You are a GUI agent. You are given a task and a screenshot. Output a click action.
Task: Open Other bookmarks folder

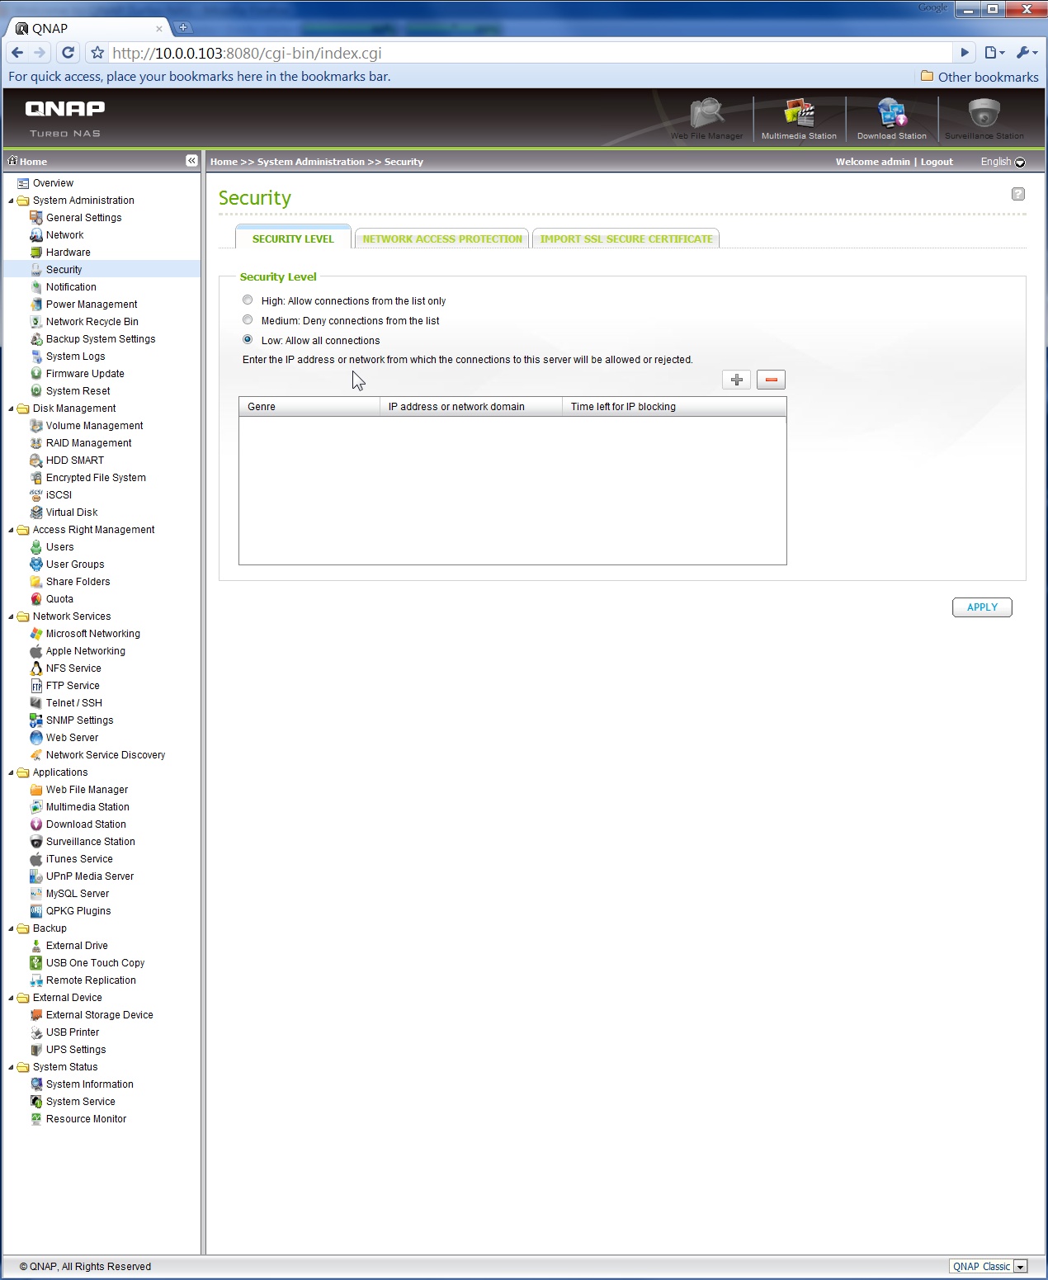click(x=980, y=77)
